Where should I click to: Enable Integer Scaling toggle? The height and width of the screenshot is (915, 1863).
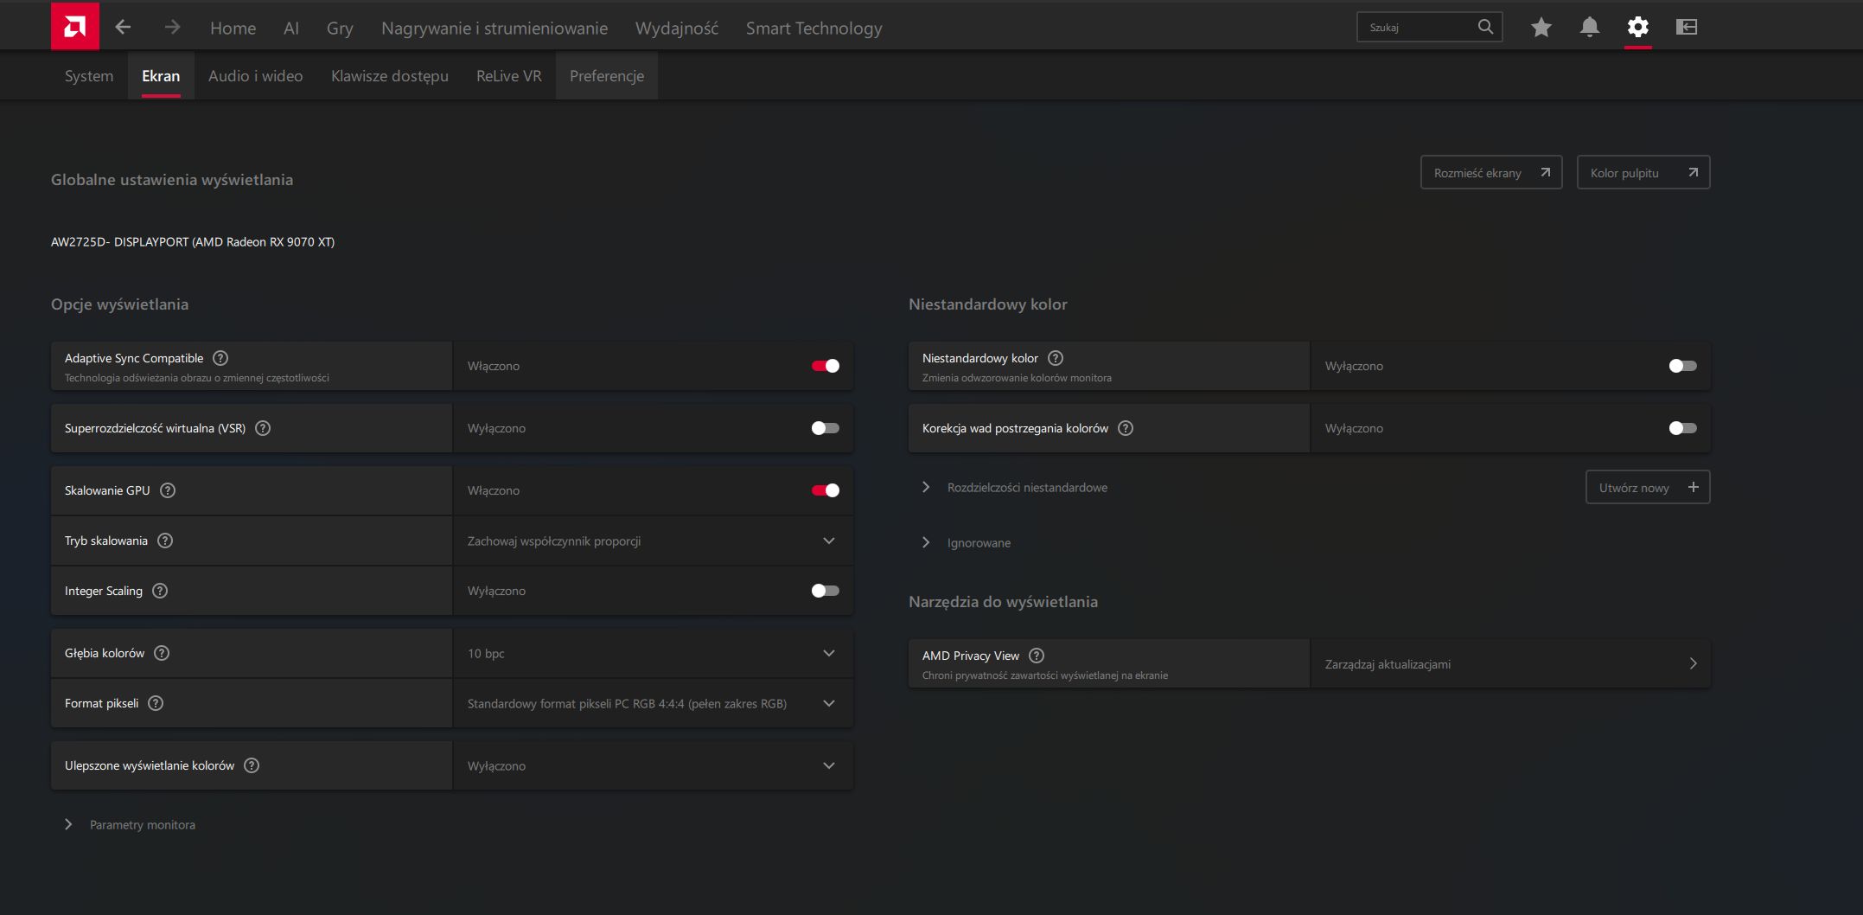825,591
